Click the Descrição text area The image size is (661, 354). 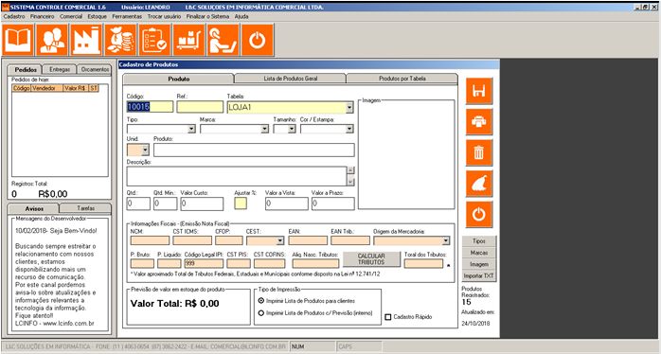(x=237, y=176)
